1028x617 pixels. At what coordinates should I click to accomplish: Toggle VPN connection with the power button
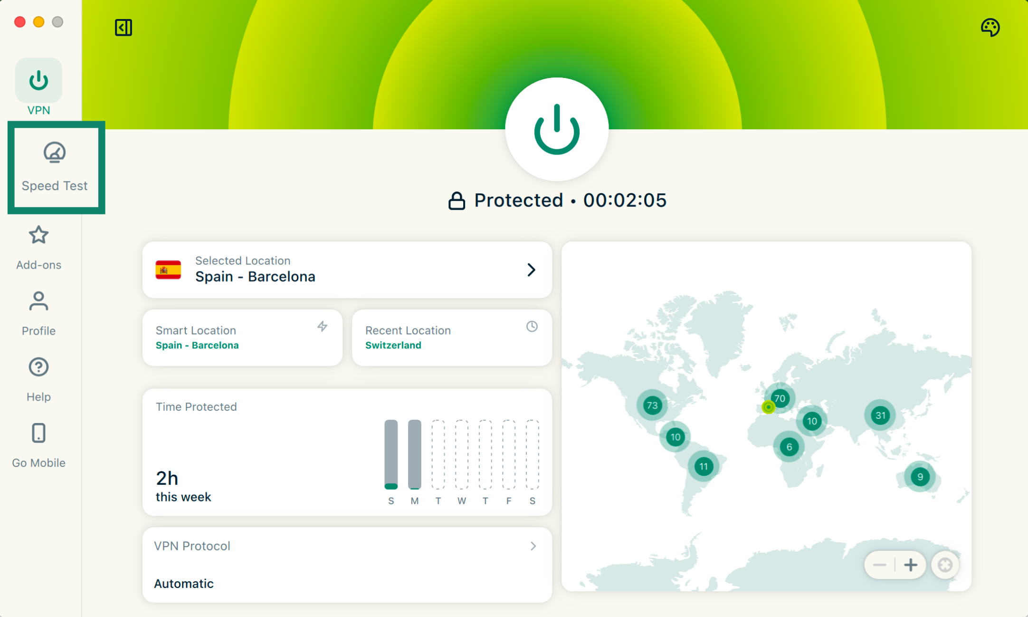[557, 129]
